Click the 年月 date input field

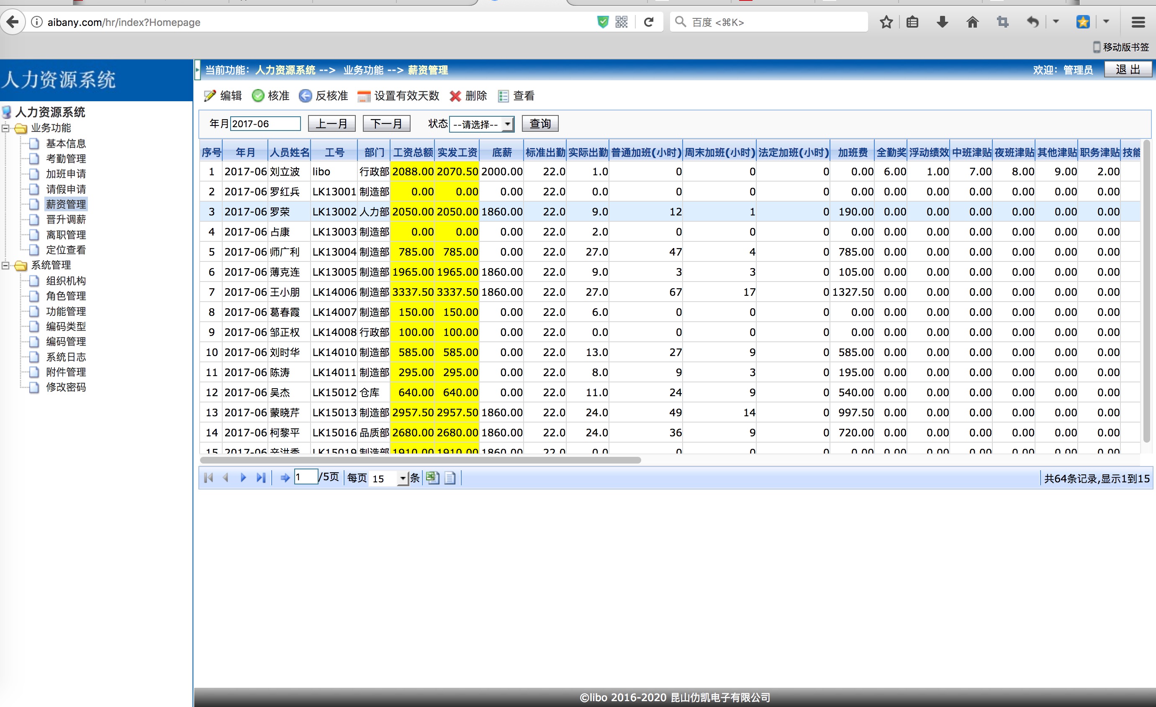tap(265, 124)
